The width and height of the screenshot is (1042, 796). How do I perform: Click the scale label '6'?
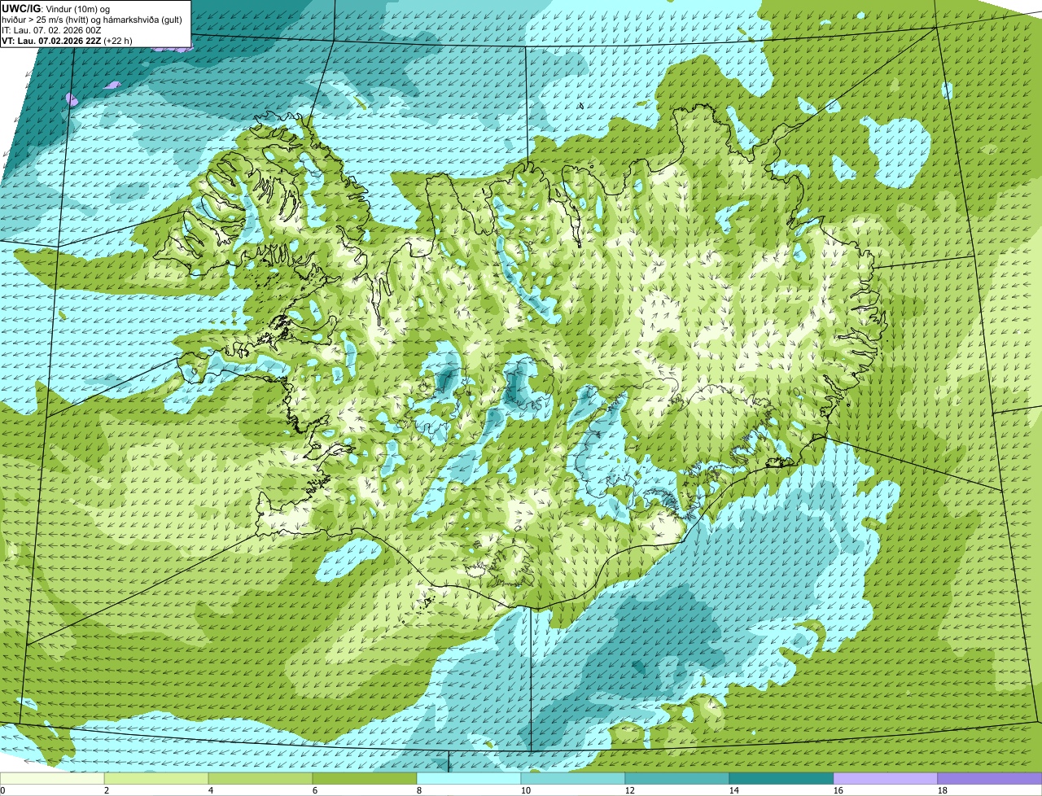314,790
